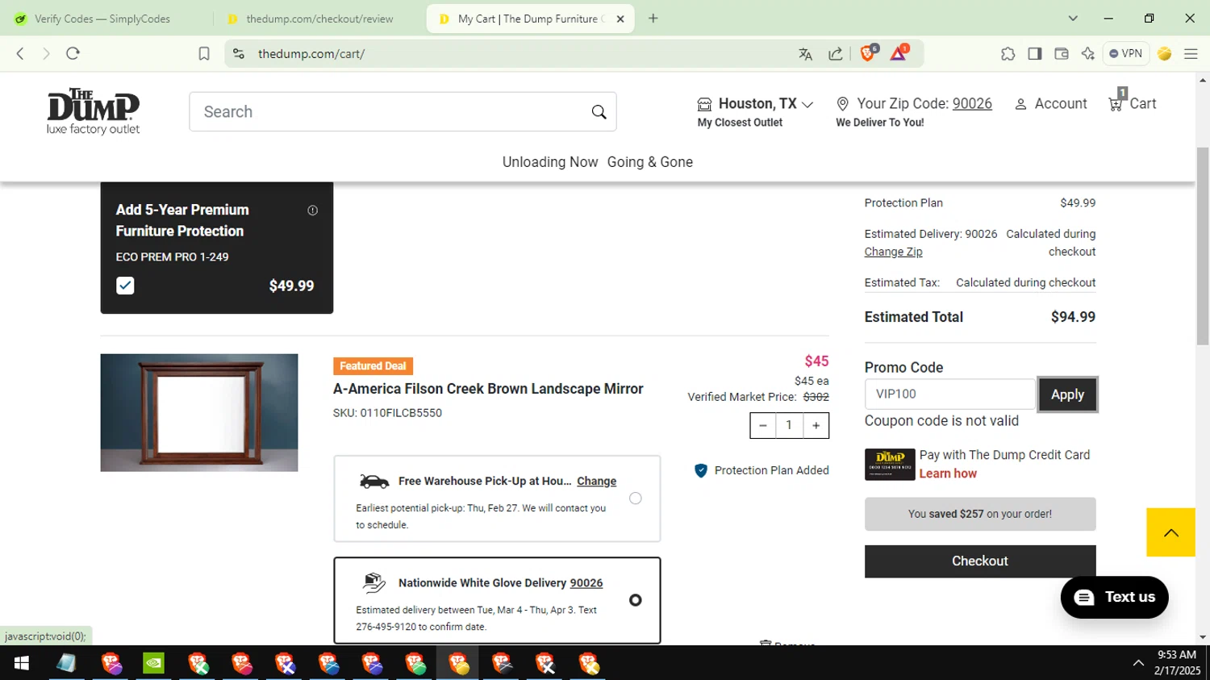This screenshot has width=1210, height=680.
Task: Click the site settings icon in address bar
Action: click(x=239, y=53)
